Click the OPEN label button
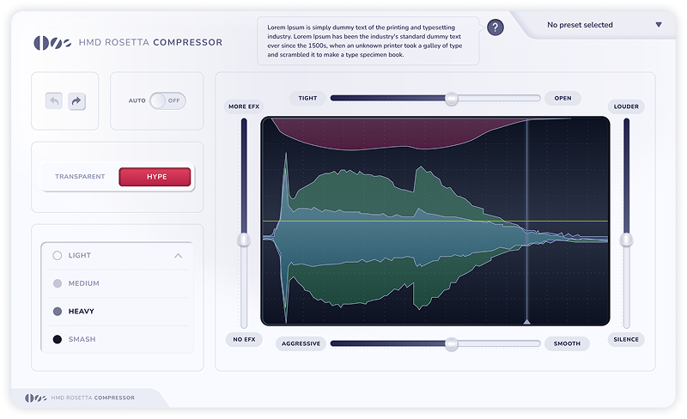 563,98
